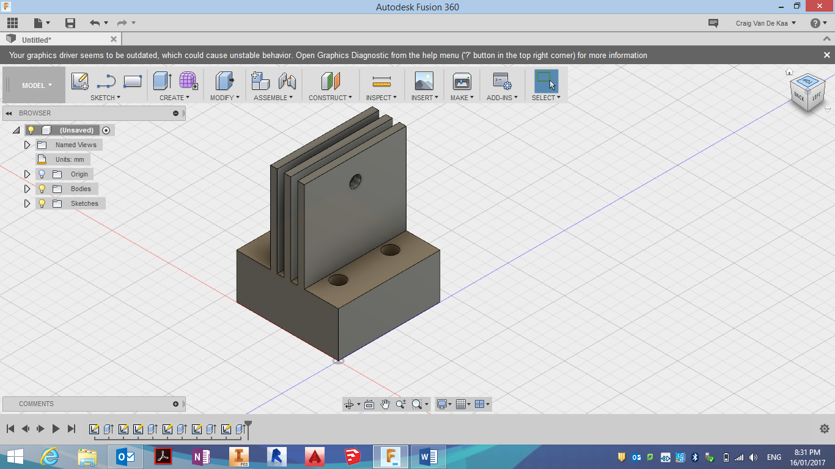Open the data panel grid icon
The height and width of the screenshot is (469, 835).
12,23
